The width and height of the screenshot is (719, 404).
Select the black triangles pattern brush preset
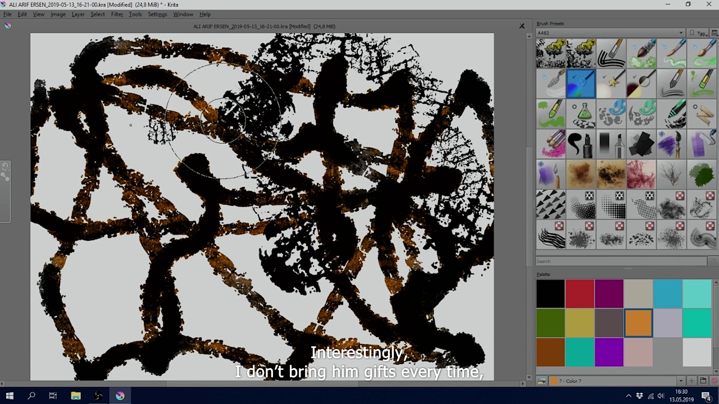coord(550,205)
